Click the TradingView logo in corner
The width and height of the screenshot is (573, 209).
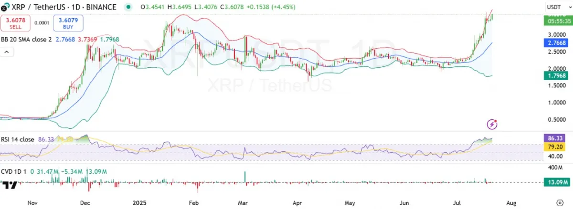tap(10, 184)
